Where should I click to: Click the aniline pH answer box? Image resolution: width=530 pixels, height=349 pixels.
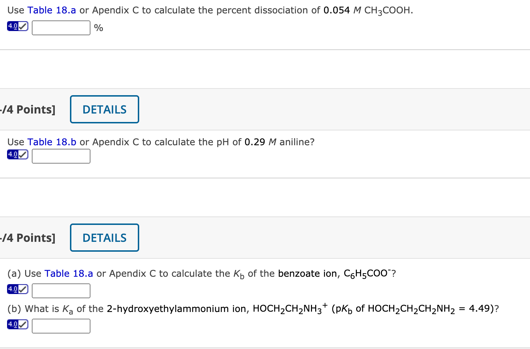pyautogui.click(x=61, y=156)
